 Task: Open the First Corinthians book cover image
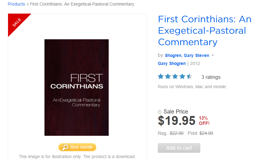tap(77, 87)
